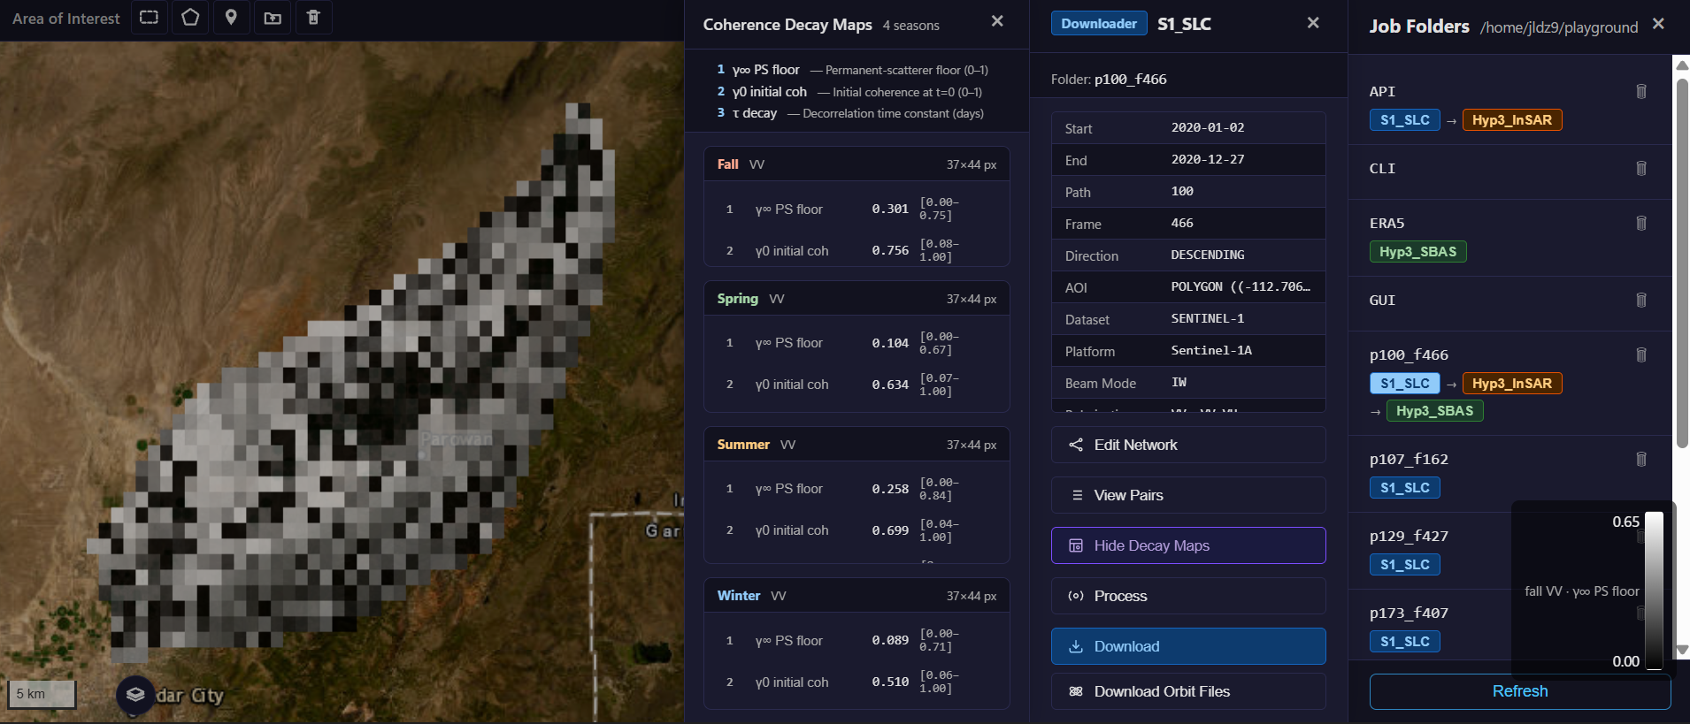Expand the p107_f162 job folder

(1409, 460)
